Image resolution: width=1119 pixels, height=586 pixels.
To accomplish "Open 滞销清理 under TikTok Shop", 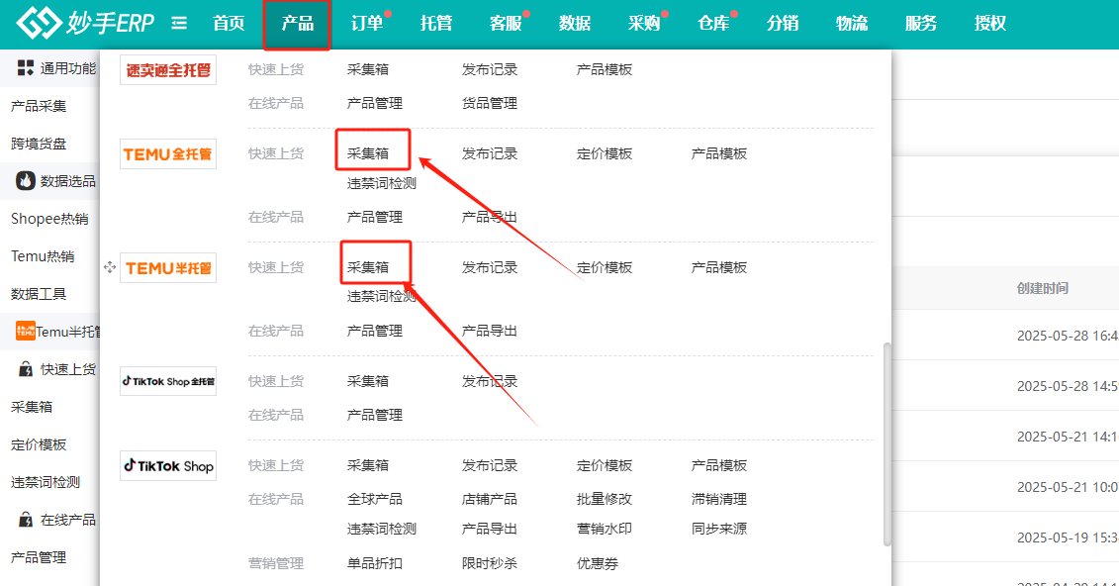I will [719, 499].
